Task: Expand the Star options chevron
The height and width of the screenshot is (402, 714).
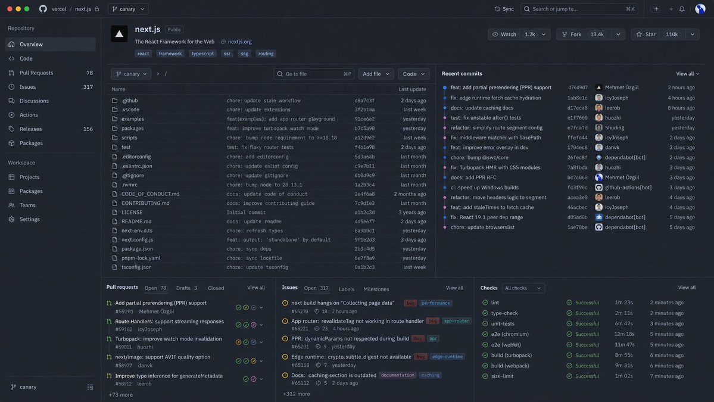Action: (x=692, y=34)
